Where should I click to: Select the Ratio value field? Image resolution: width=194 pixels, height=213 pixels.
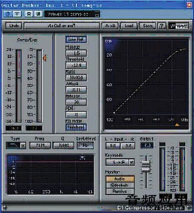pos(76,78)
